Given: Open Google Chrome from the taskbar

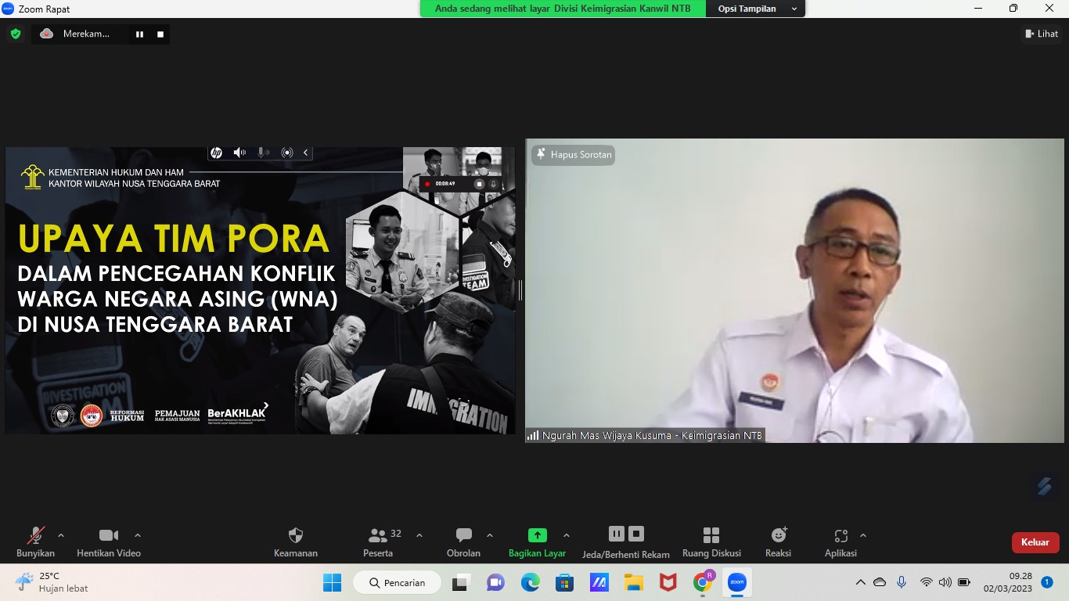Looking at the screenshot, I should point(703,582).
